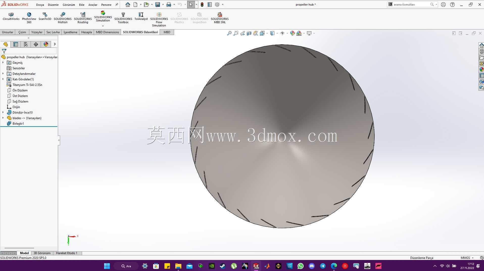The image size is (484, 271).
Task: Open the DimXpertManager tab
Action: [x=36, y=44]
